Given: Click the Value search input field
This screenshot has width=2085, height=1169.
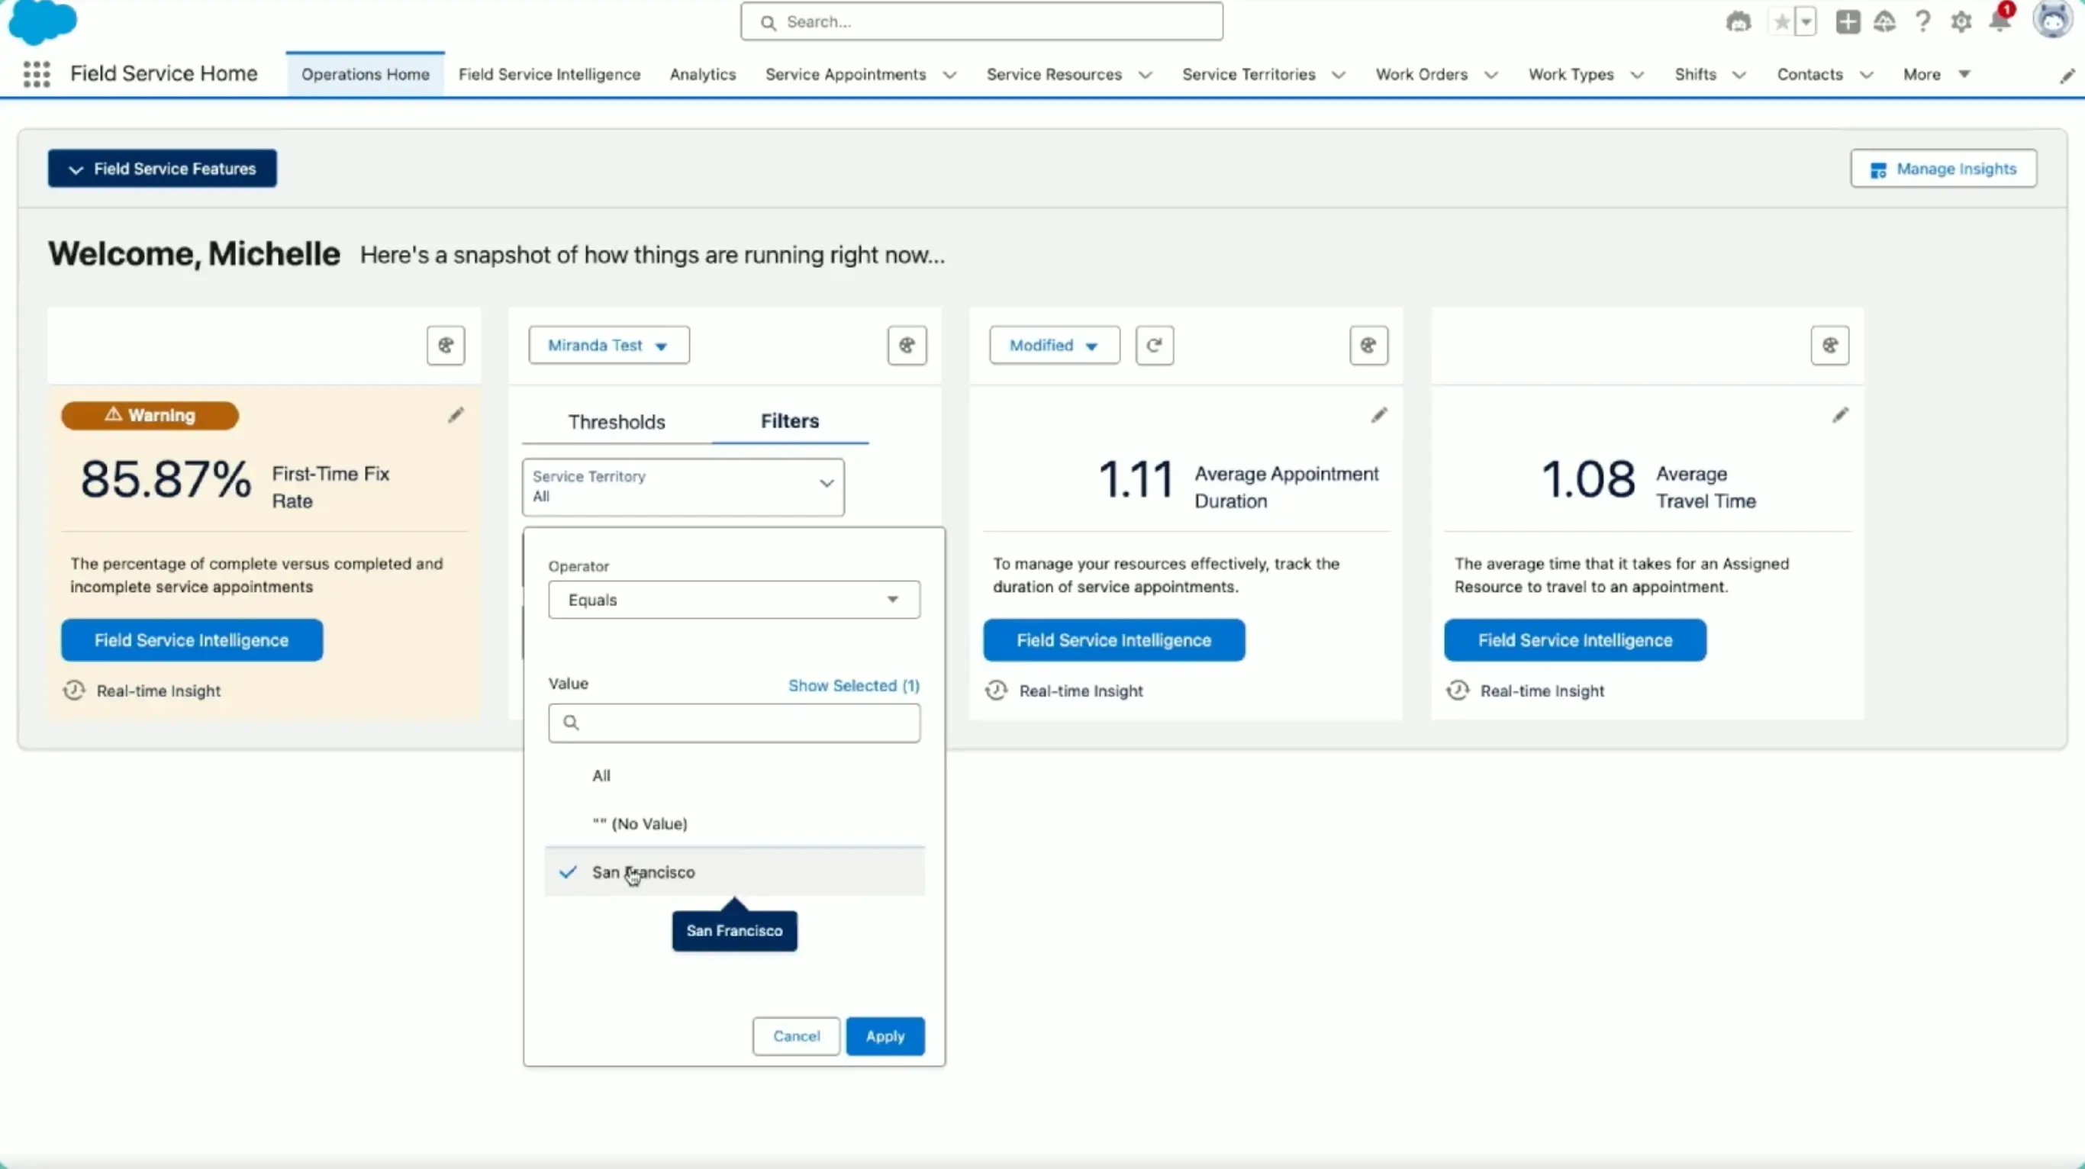Looking at the screenshot, I should [x=734, y=723].
